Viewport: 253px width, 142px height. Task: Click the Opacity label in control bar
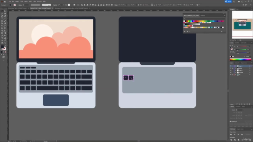(55, 5)
